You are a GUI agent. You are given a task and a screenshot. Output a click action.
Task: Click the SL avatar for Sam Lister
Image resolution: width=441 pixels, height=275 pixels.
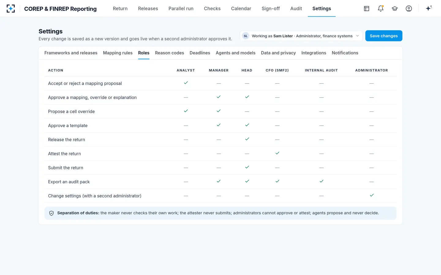(x=246, y=36)
